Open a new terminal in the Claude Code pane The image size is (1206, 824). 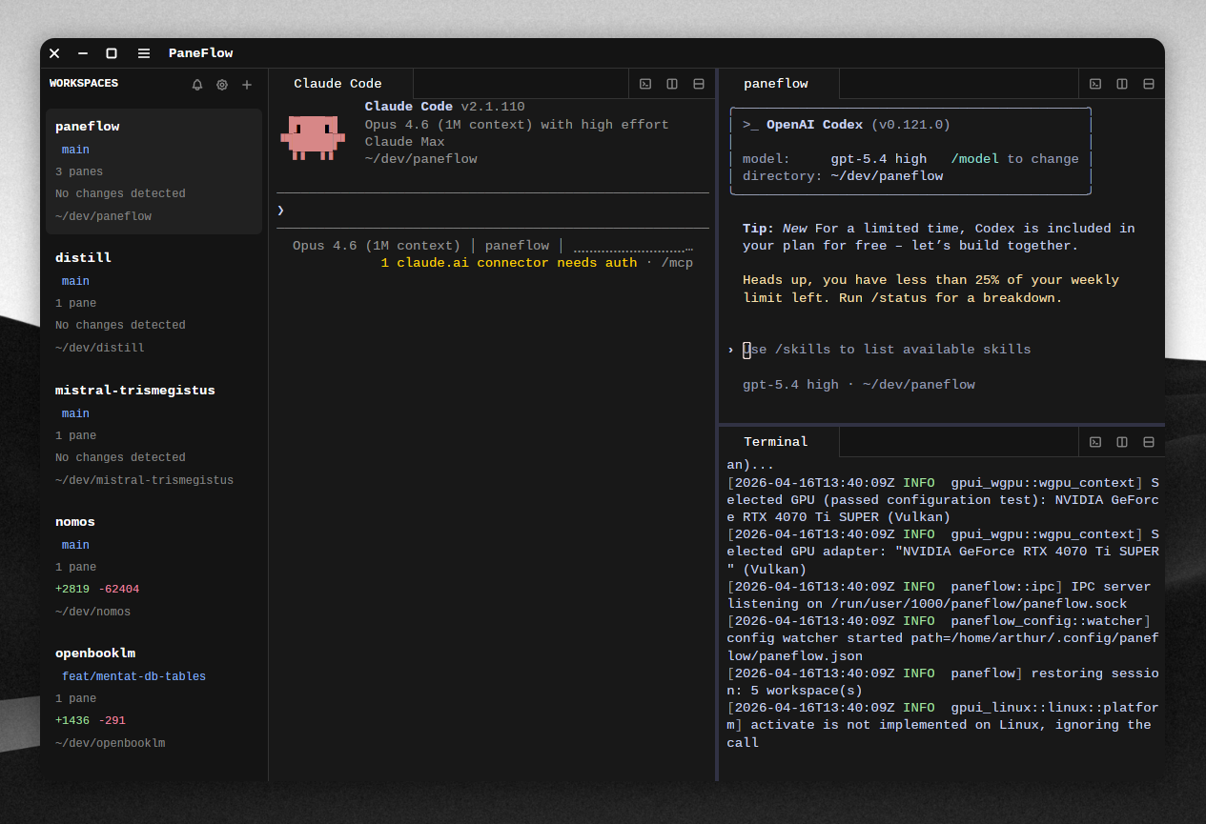pos(645,83)
